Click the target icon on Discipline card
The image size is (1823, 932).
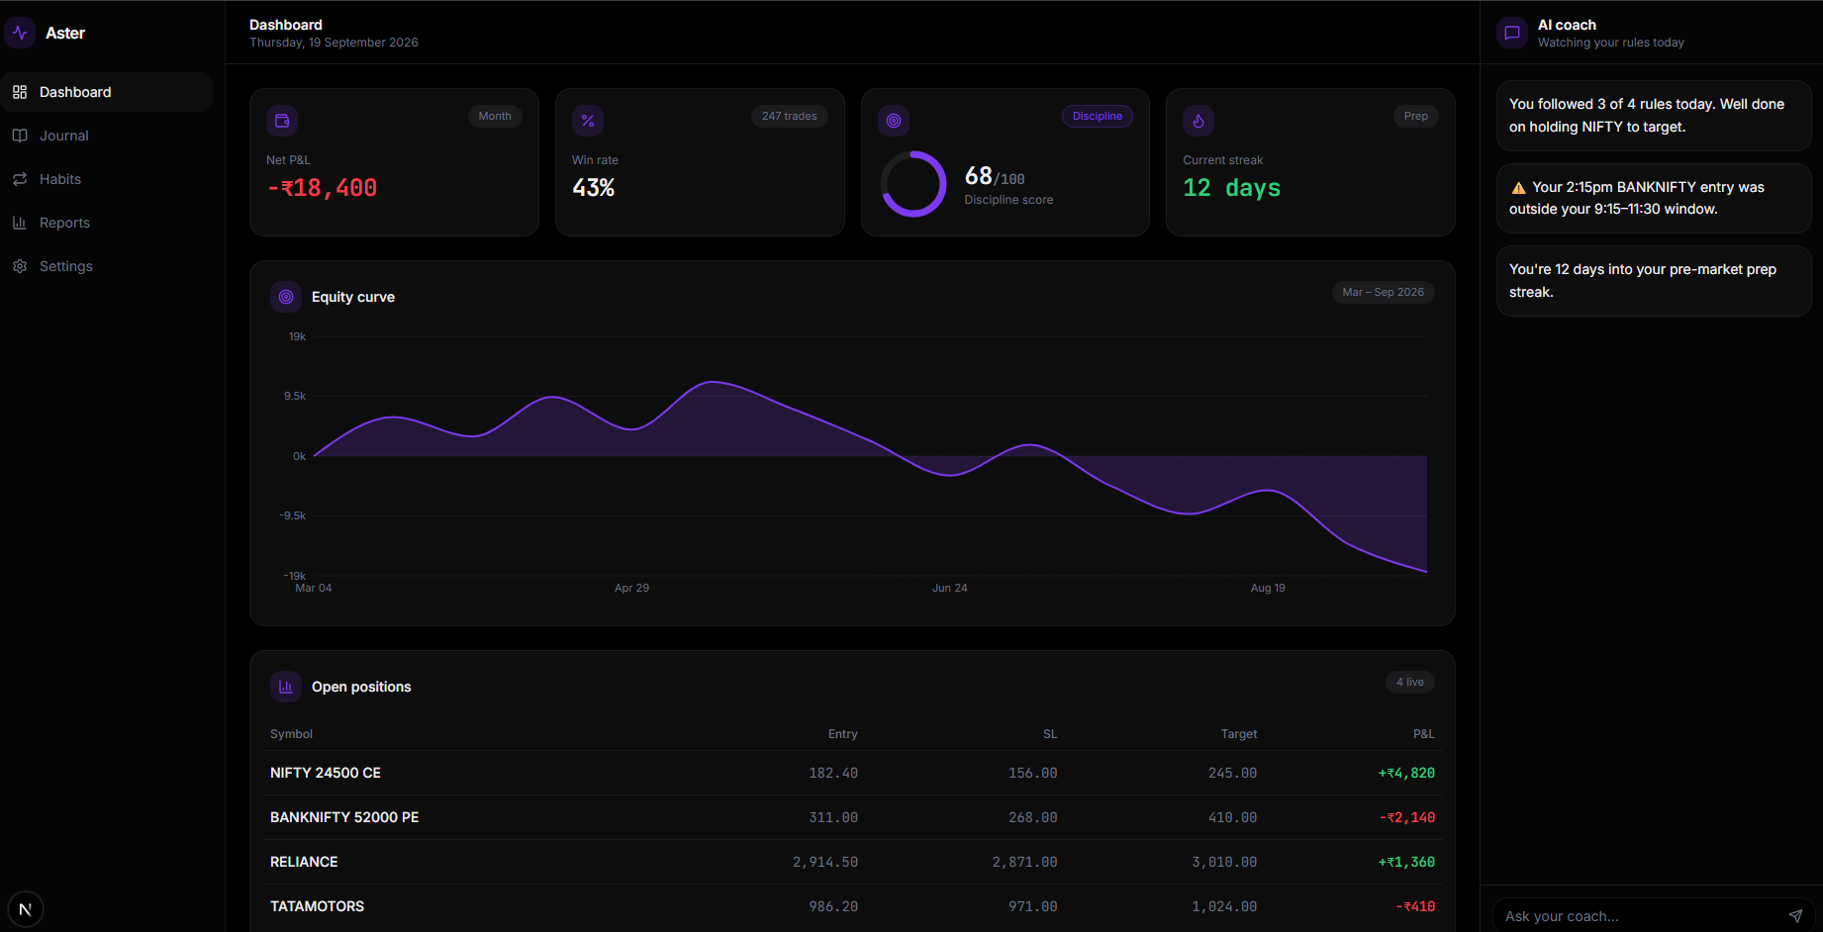pos(894,121)
